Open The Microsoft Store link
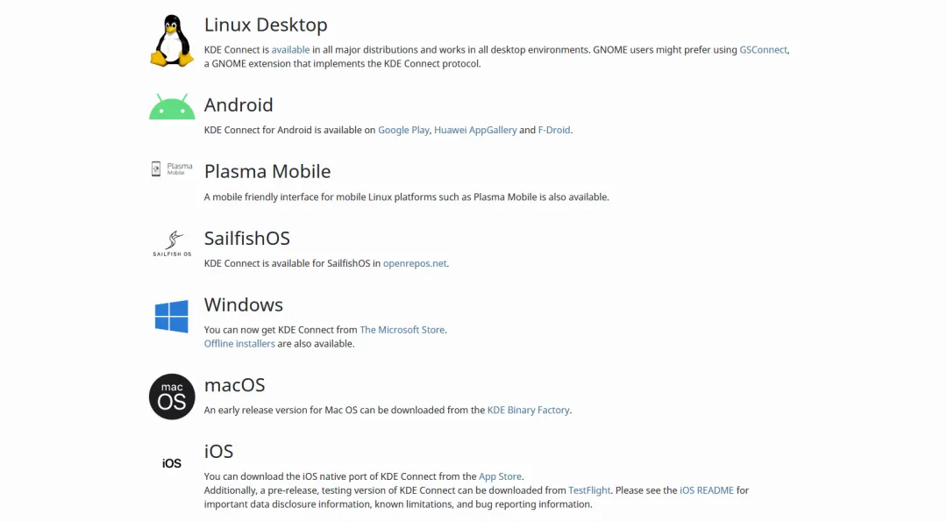The height and width of the screenshot is (522, 947). (x=402, y=330)
